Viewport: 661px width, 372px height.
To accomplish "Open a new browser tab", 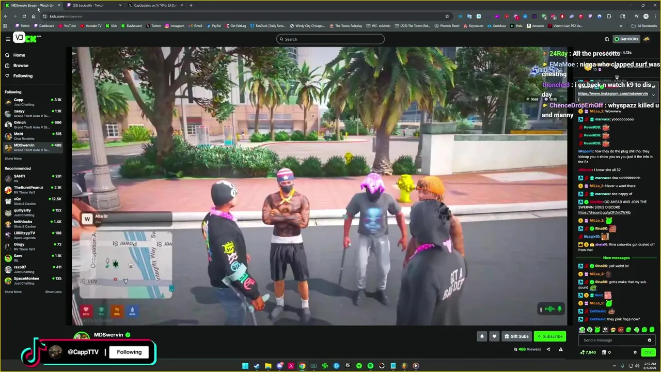I will [191, 5].
